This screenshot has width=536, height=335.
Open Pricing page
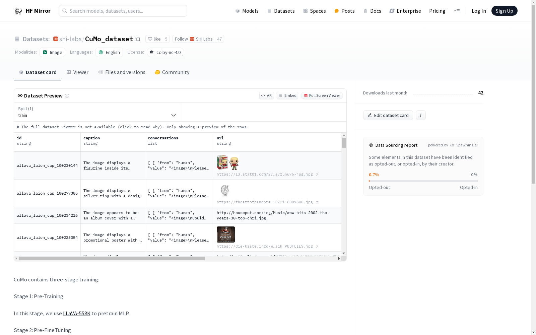pyautogui.click(x=437, y=11)
